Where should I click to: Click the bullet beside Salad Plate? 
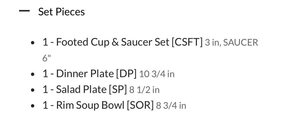click(33, 90)
